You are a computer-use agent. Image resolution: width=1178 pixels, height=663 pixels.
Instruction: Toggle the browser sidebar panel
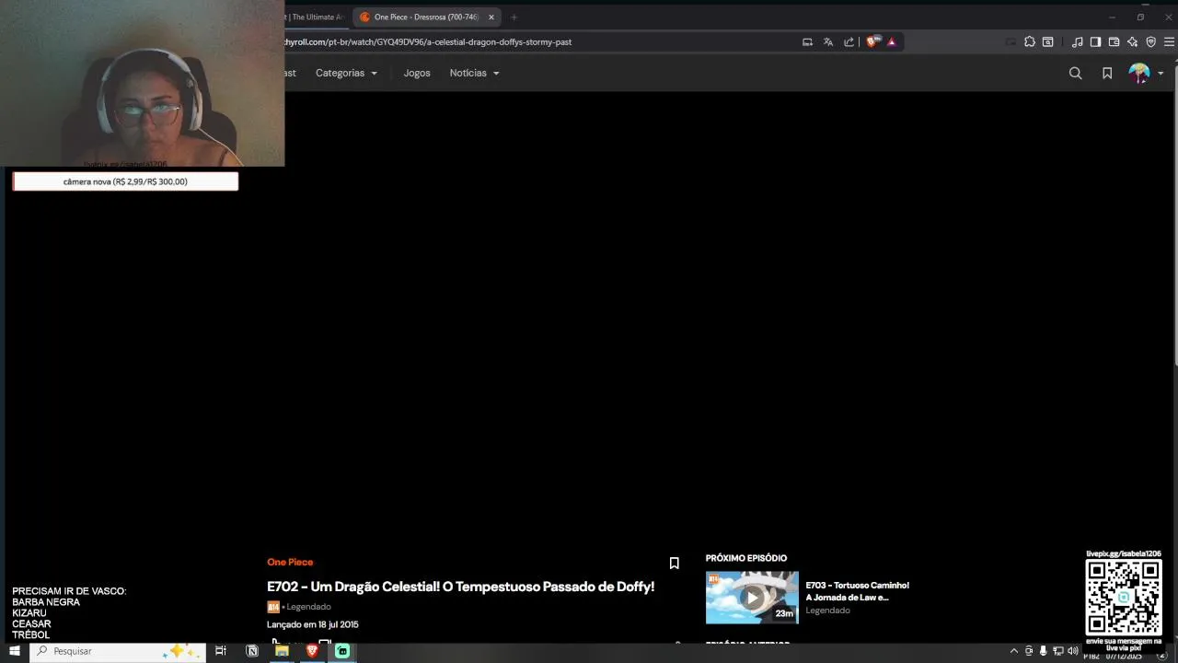1095,41
